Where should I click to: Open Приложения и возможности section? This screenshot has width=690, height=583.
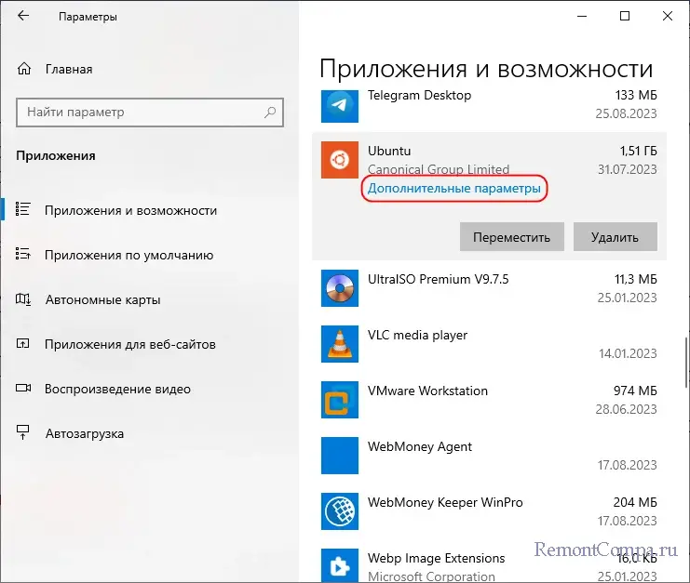130,210
